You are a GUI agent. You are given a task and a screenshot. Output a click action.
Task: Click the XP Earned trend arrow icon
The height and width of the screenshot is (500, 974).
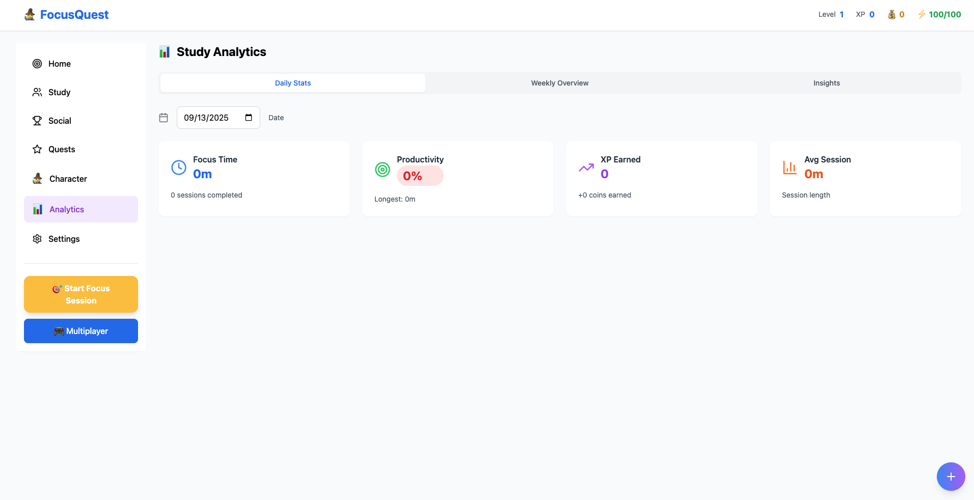(x=586, y=168)
